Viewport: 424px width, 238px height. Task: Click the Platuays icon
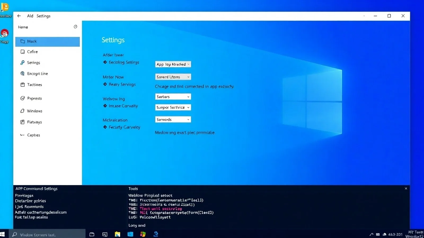tap(23, 122)
